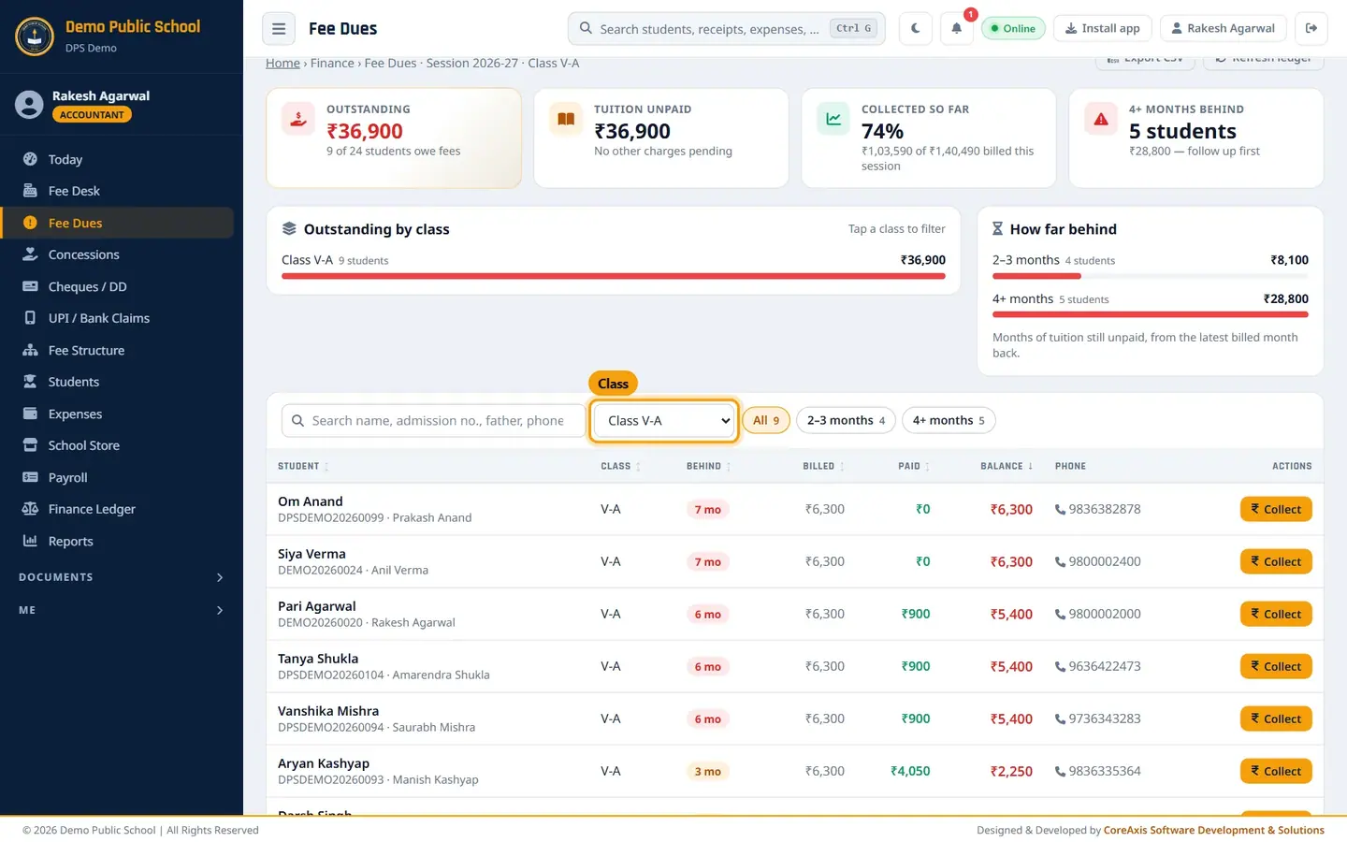Click the School Store icon

tap(30, 445)
